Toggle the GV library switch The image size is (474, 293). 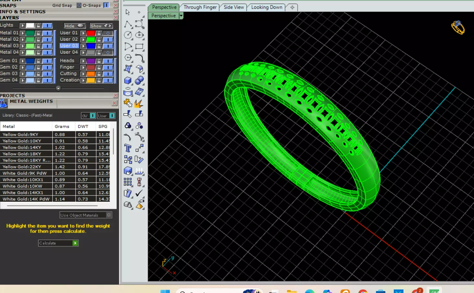click(x=93, y=116)
